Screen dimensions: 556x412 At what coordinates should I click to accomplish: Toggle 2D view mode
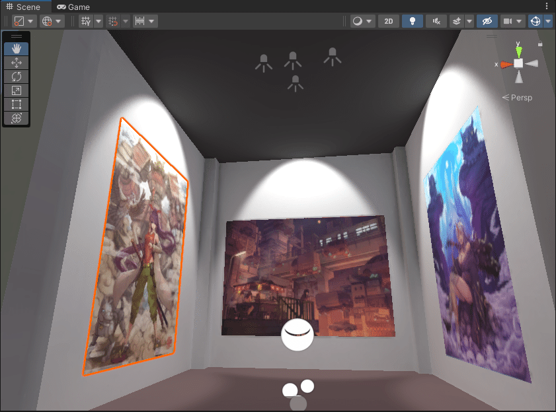[389, 21]
